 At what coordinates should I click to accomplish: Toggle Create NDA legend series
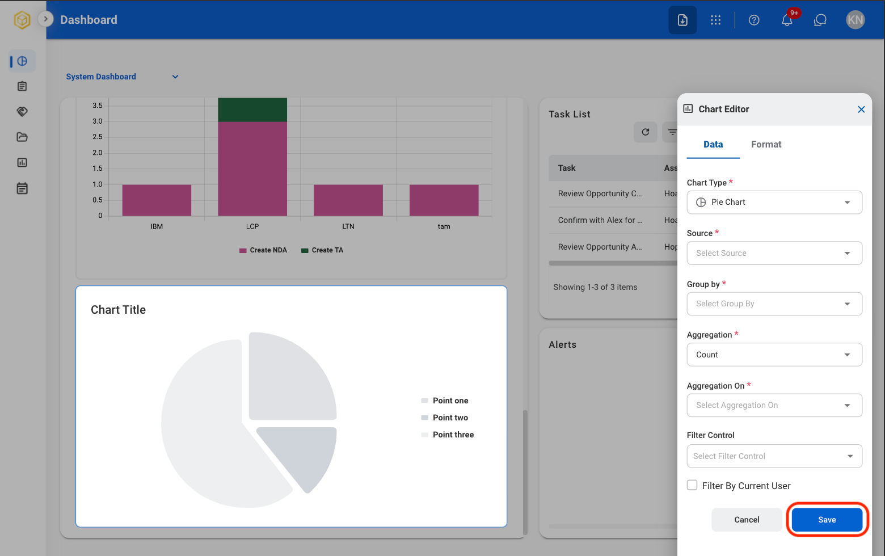[263, 250]
